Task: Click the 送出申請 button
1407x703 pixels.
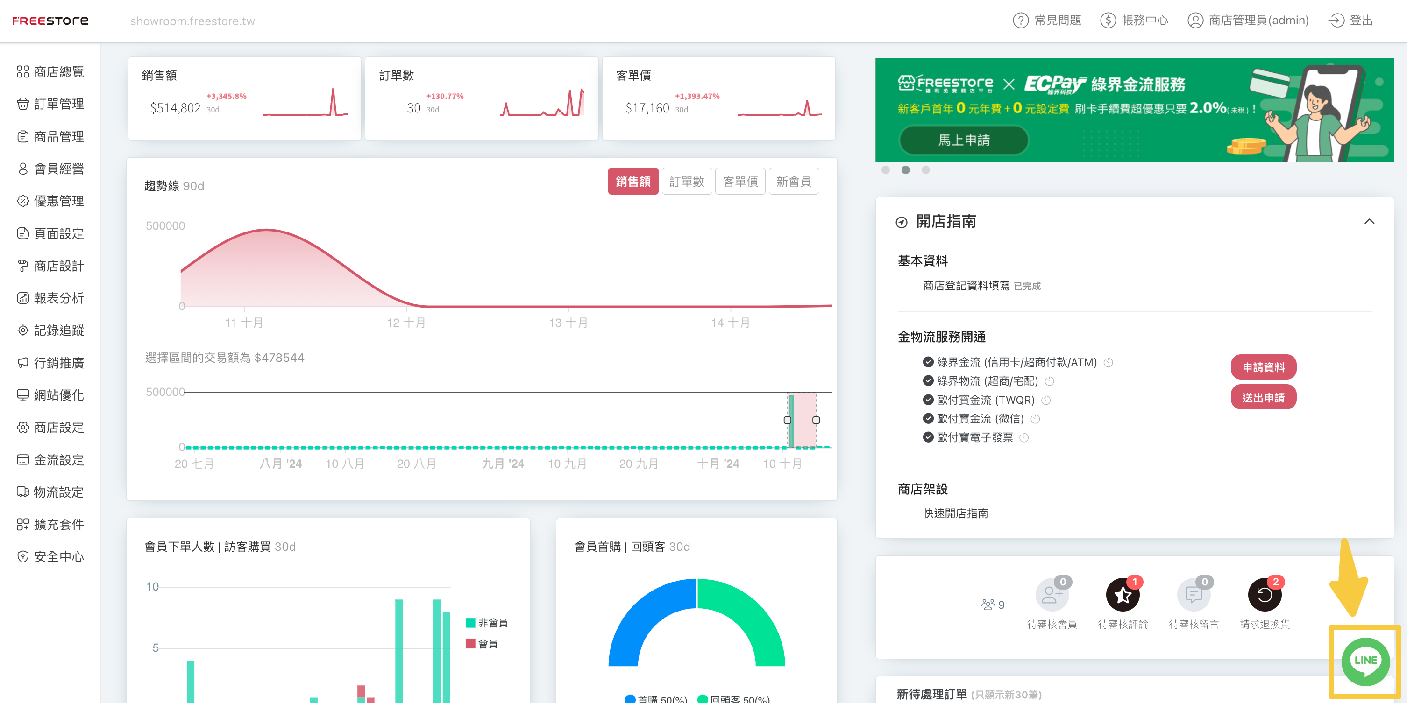Action: [1263, 397]
